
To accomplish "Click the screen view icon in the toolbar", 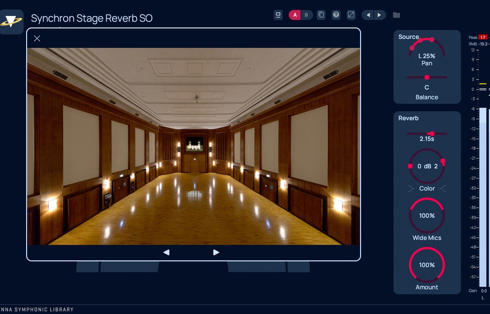I will [279, 15].
